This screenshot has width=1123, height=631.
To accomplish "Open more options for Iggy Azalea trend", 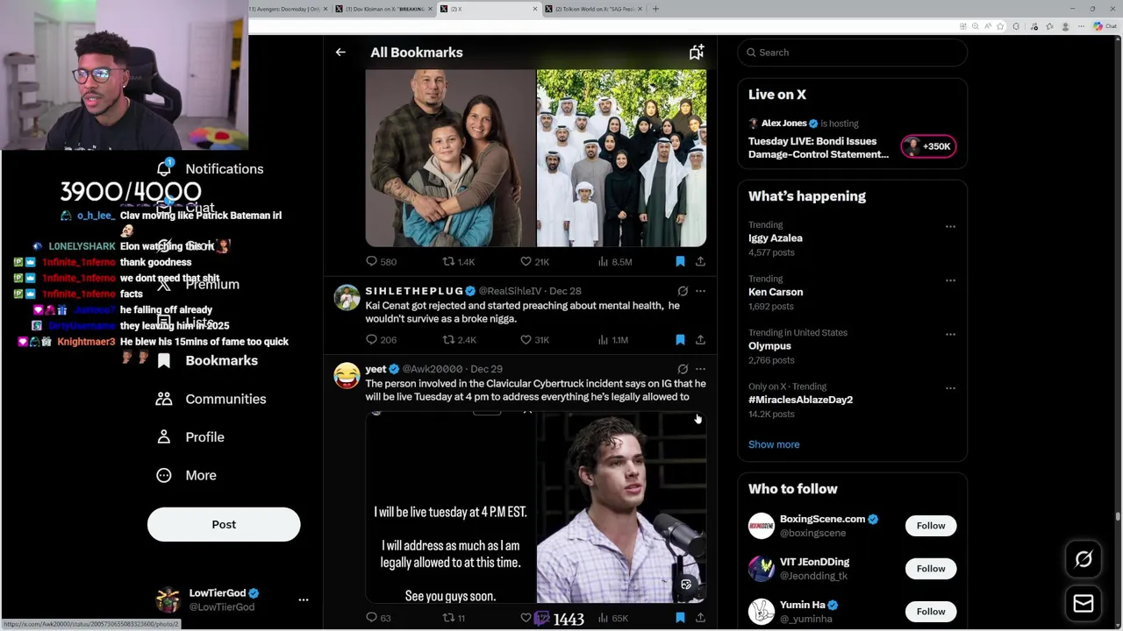I will point(950,227).
